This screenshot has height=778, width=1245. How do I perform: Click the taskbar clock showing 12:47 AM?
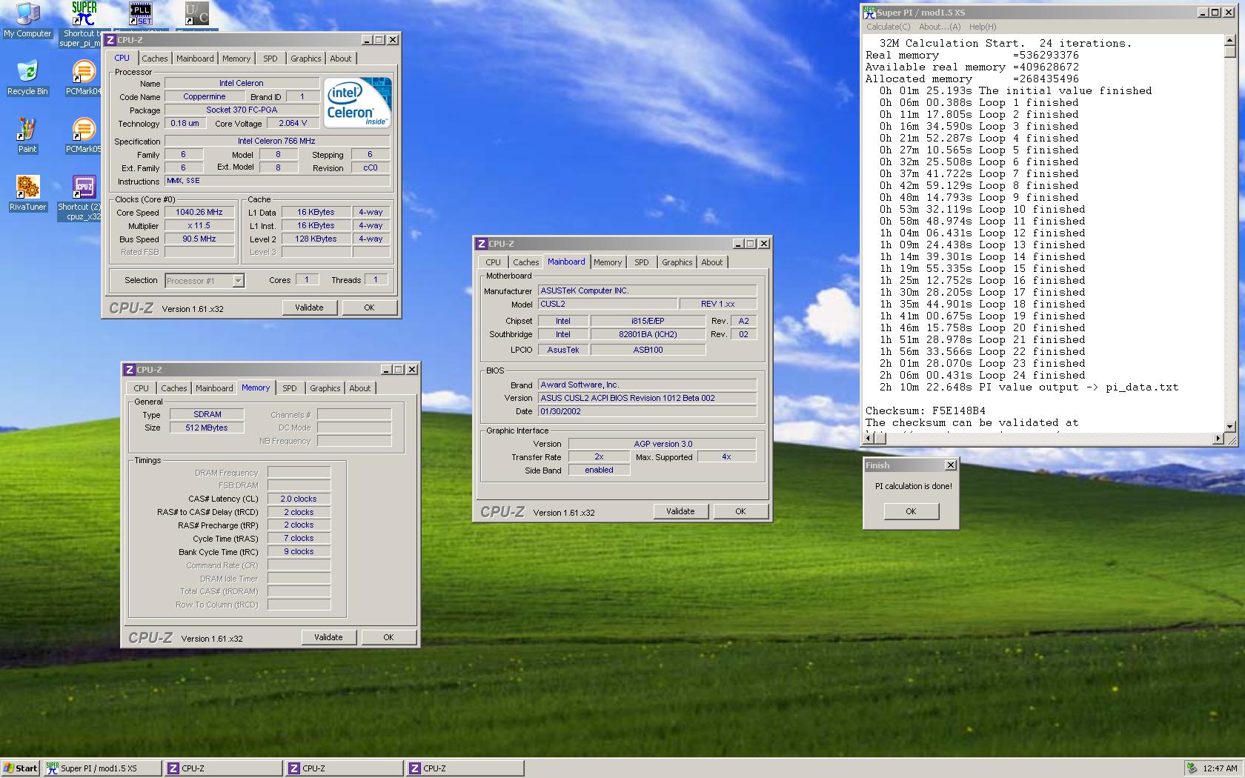(x=1220, y=768)
